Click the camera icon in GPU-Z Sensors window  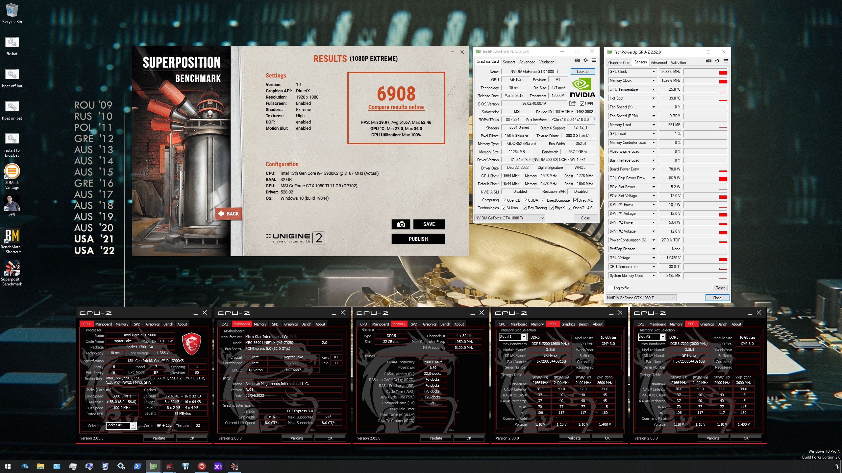708,61
